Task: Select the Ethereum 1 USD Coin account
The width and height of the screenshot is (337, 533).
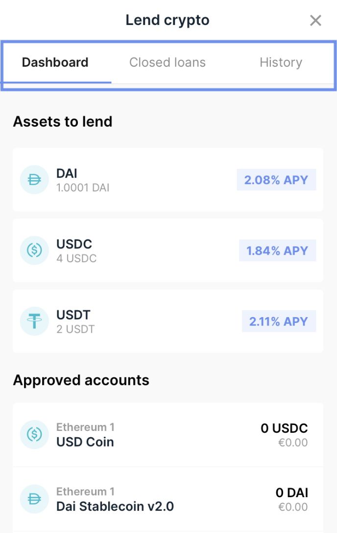Action: (x=168, y=435)
